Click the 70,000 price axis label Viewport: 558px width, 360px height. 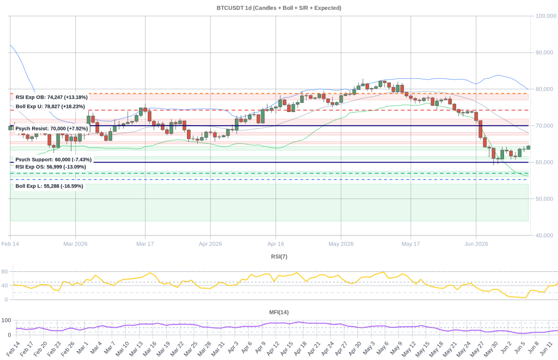click(544, 126)
